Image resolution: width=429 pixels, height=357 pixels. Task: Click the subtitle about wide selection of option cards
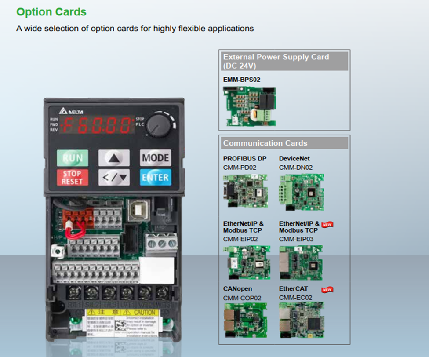click(135, 29)
